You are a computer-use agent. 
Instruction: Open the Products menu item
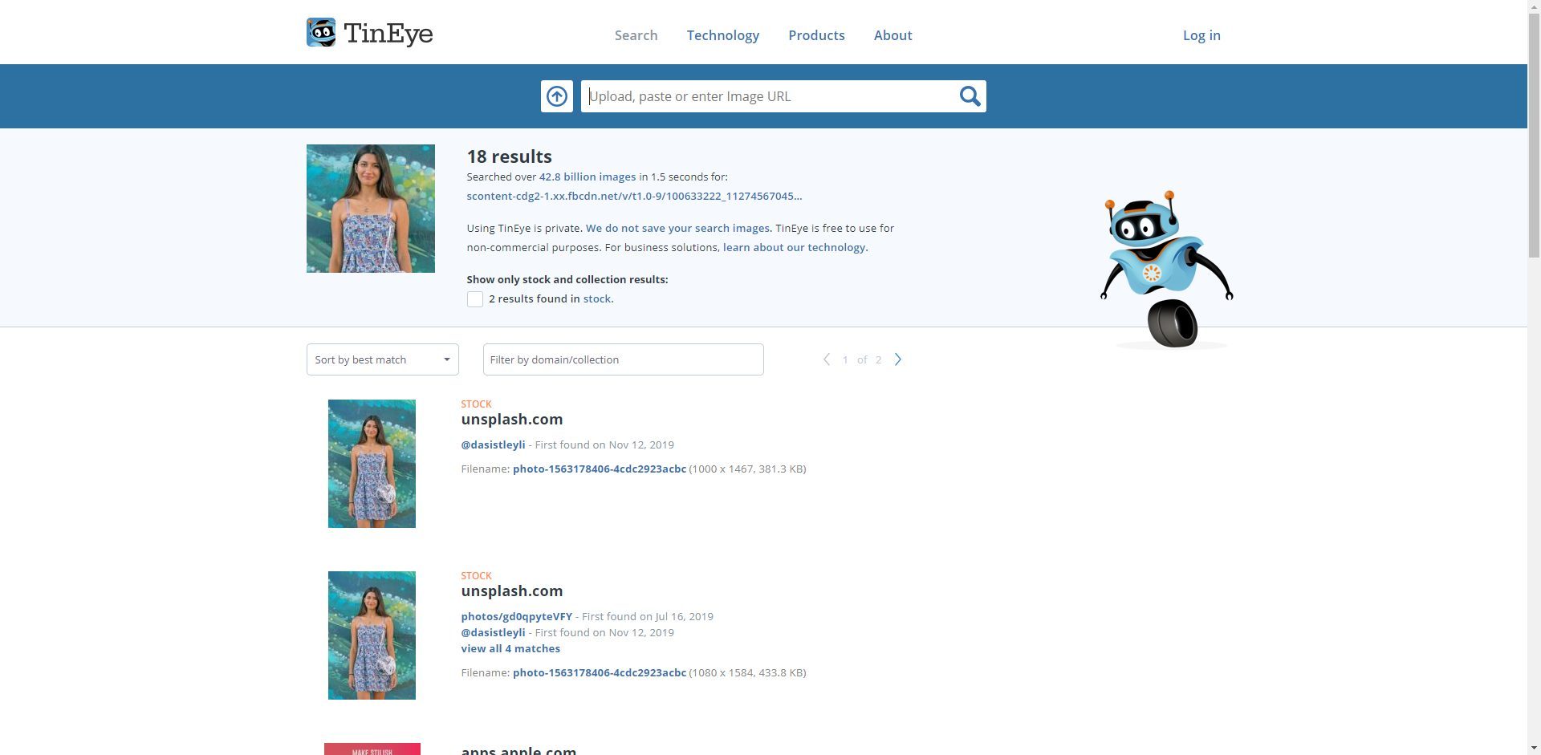(816, 35)
